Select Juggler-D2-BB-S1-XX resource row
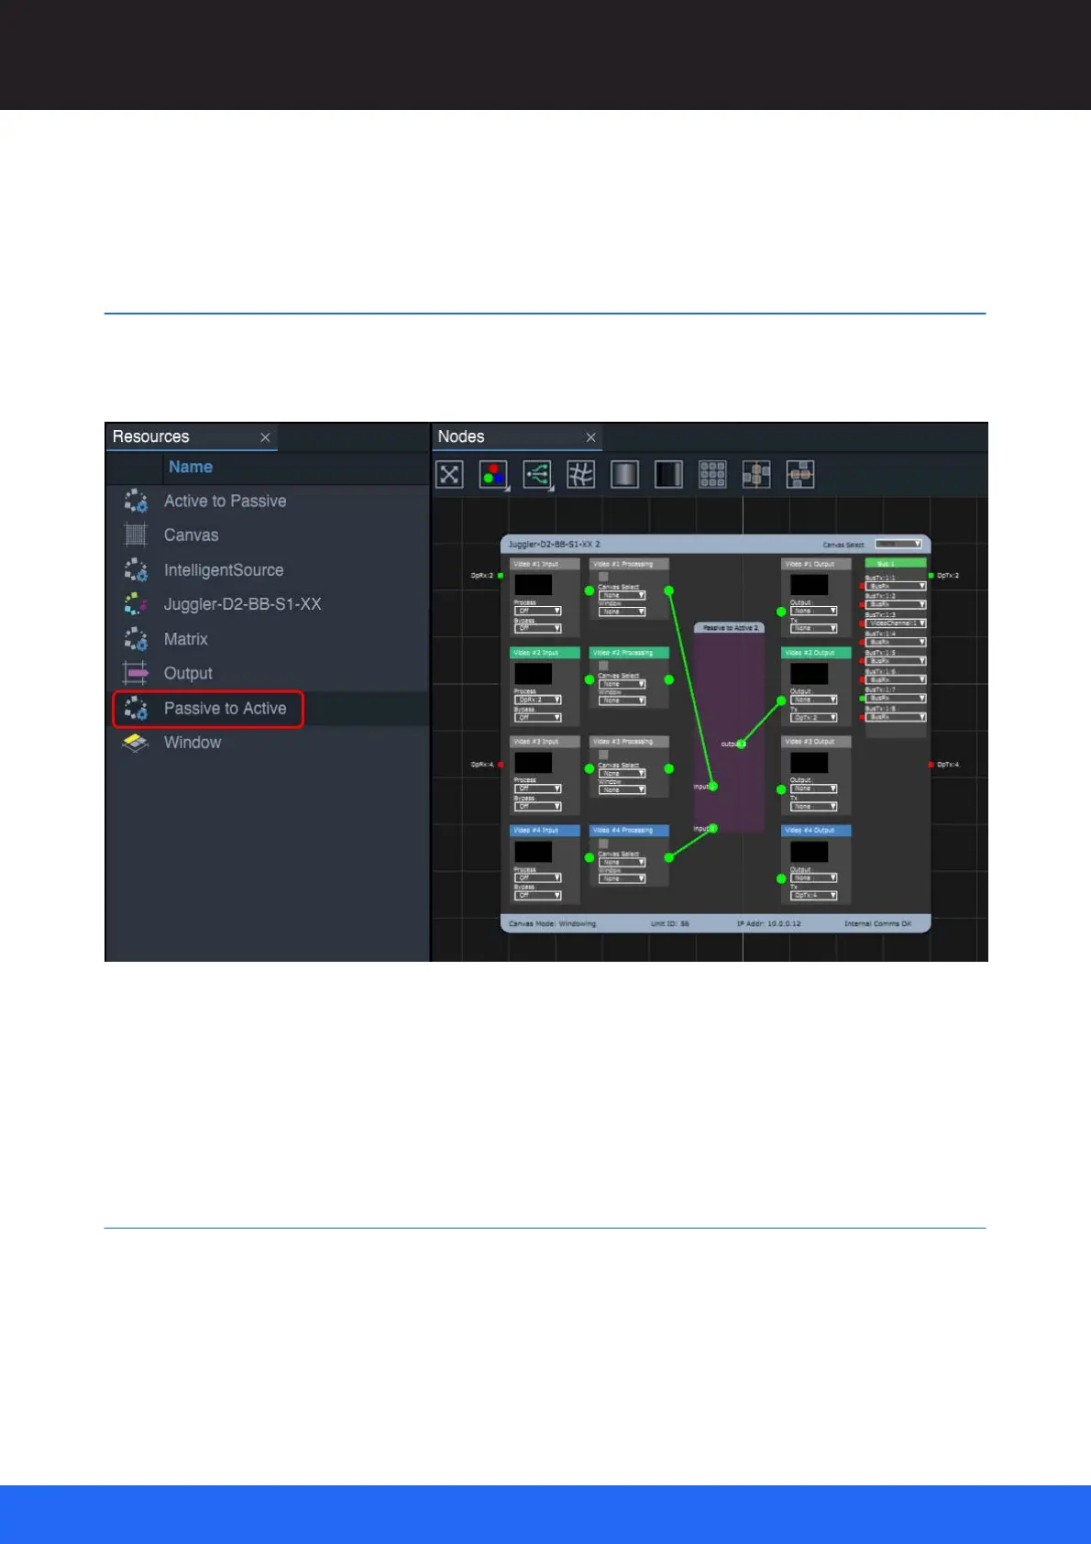The image size is (1091, 1544). 268,604
